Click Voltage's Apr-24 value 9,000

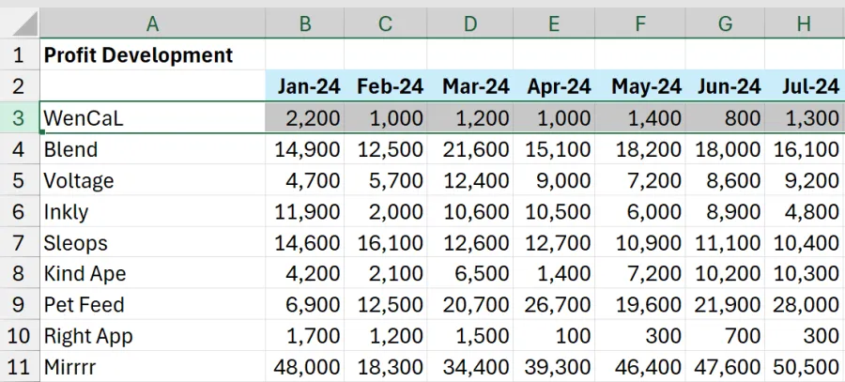554,180
